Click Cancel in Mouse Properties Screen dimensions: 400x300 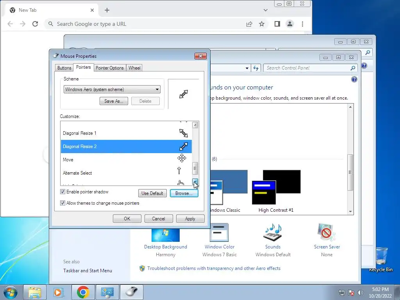pos(159,219)
